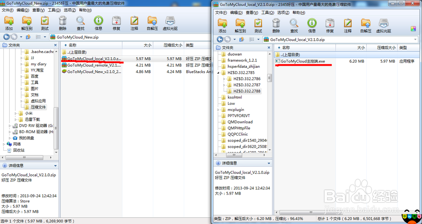Viewport: 422px width, 224px height.
Task: Collapse details panel in GoToMyCloud_local window
Action: coord(268,163)
